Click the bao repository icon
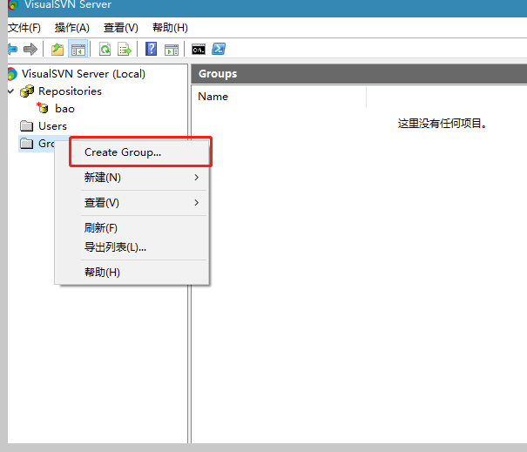The image size is (527, 452). [x=43, y=108]
